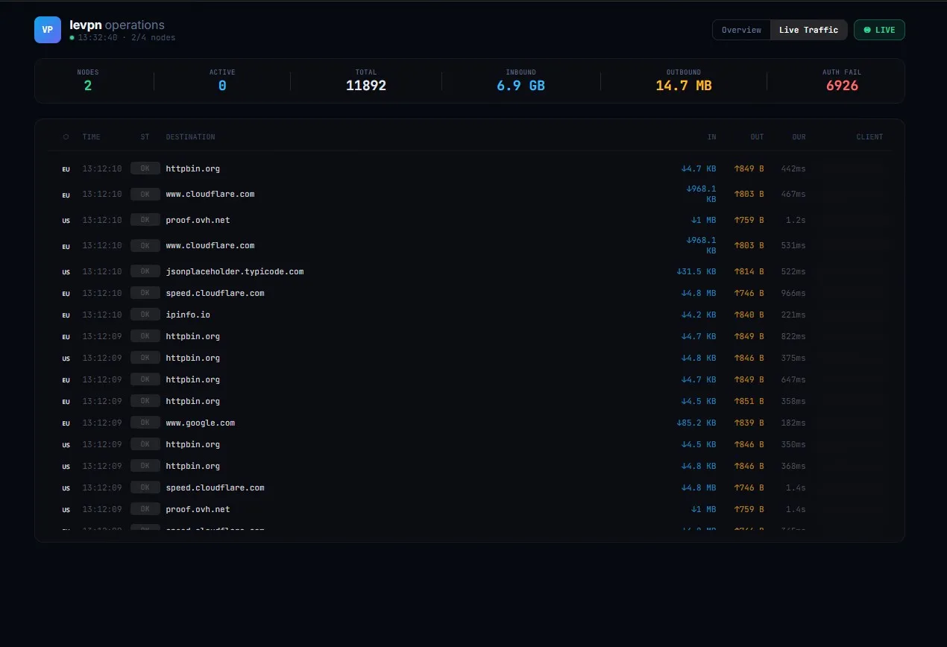Click the ↓85.2 KB inbound value
Screen dimensions: 947x647
(696, 423)
